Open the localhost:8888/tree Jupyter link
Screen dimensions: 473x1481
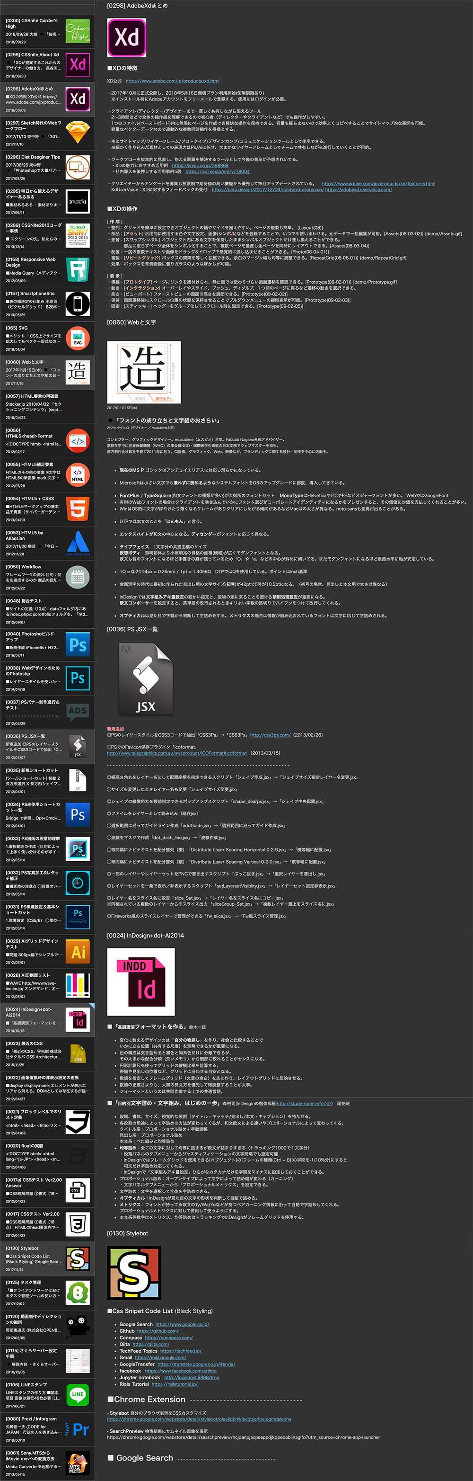tap(192, 1377)
